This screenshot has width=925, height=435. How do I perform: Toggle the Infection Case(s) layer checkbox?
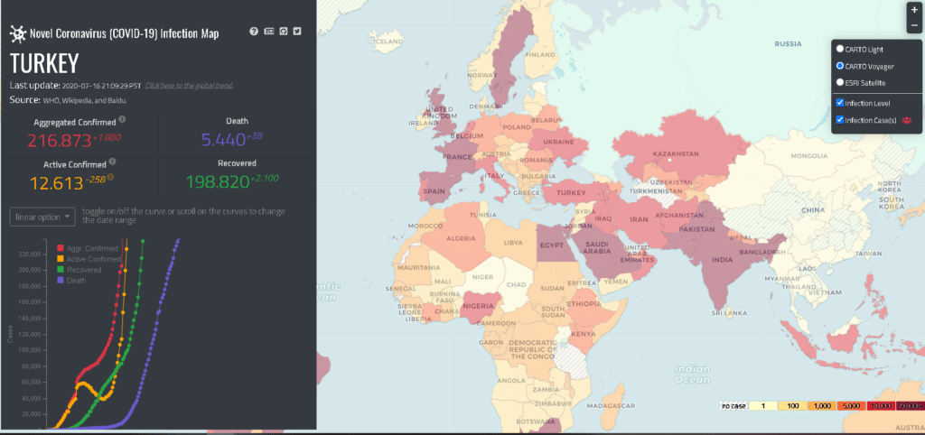840,120
